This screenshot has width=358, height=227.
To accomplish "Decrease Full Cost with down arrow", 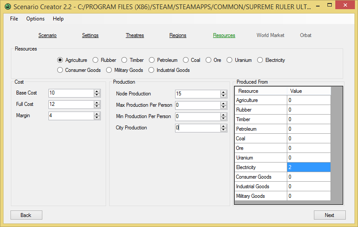I will point(97,106).
